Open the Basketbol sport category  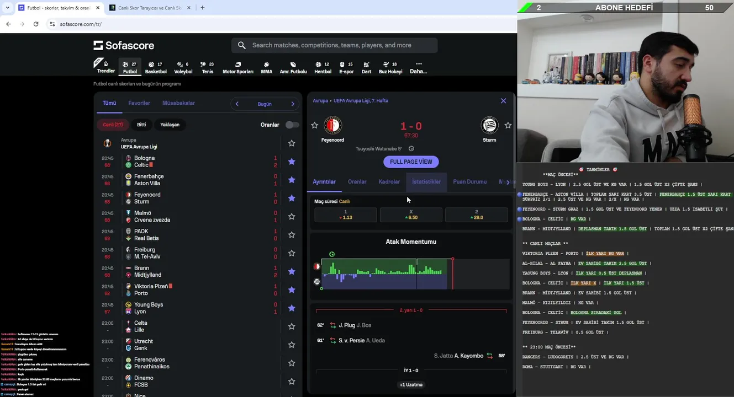pos(156,67)
